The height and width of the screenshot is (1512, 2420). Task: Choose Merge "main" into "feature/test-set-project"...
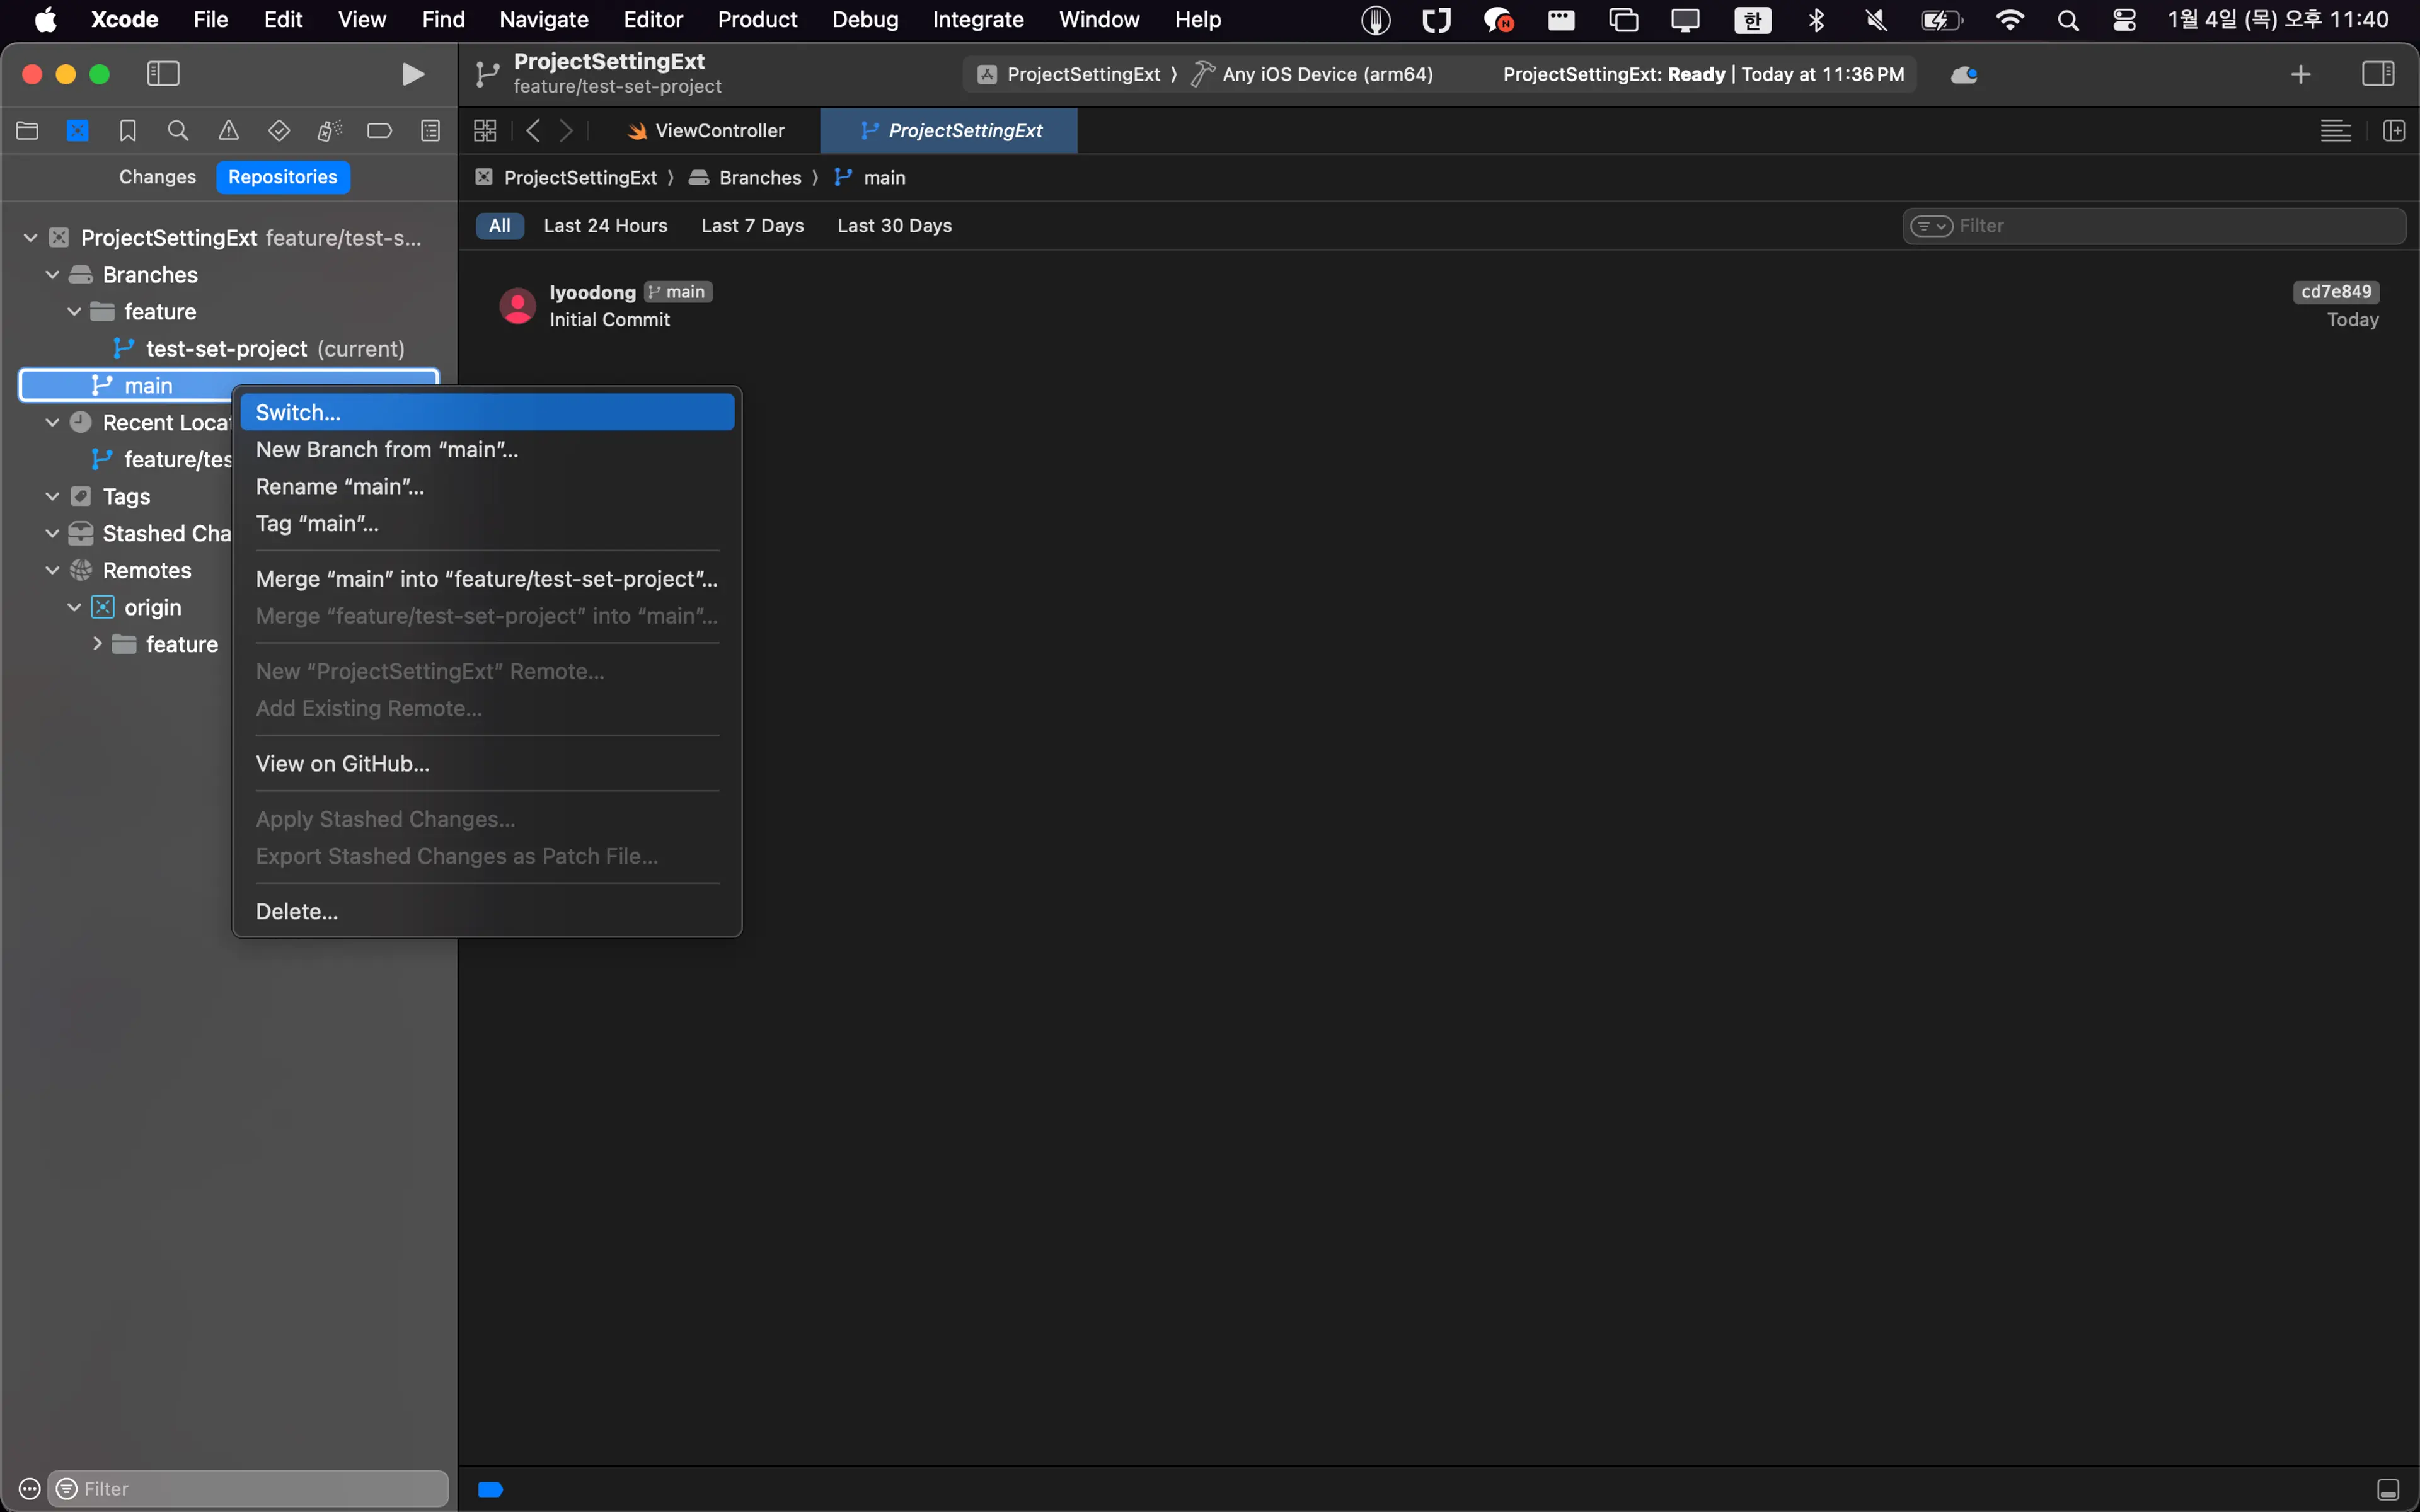click(x=487, y=579)
